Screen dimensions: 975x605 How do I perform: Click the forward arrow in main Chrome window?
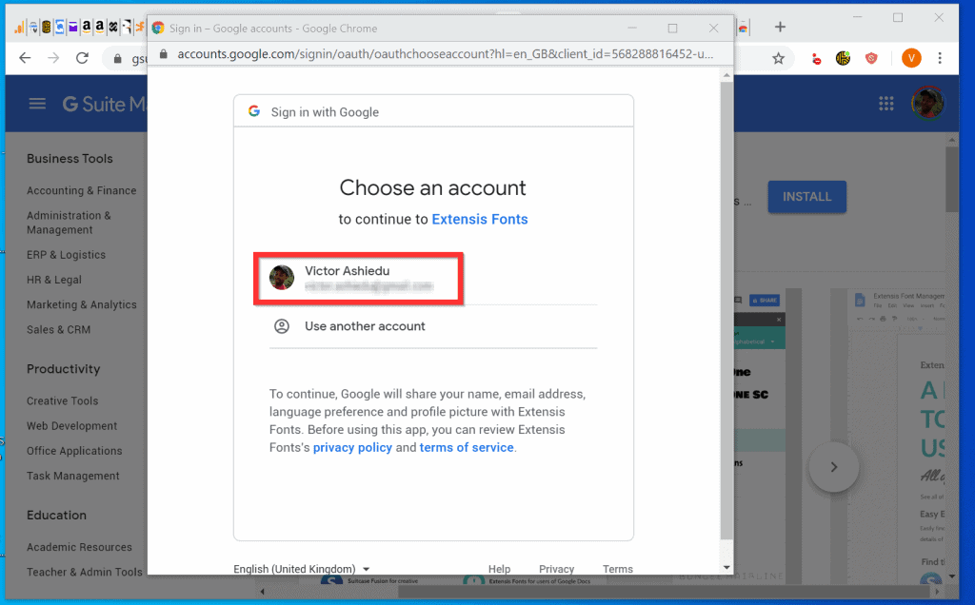pos(53,58)
